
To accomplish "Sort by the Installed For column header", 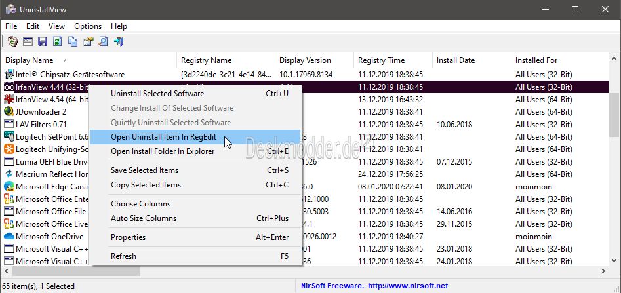I will (559, 60).
